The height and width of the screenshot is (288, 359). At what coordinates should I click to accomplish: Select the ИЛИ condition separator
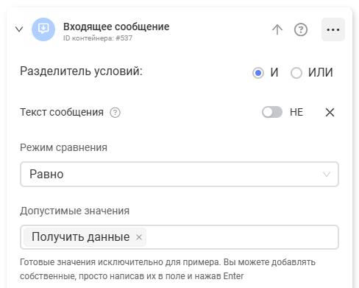click(x=296, y=73)
